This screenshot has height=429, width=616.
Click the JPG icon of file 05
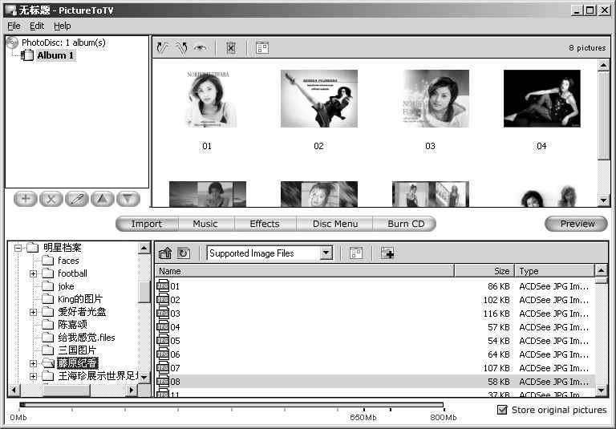coord(163,341)
